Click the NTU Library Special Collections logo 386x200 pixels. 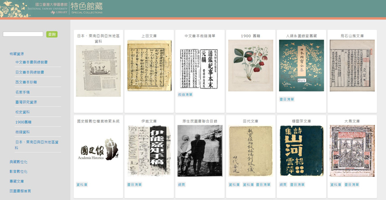(51, 9)
